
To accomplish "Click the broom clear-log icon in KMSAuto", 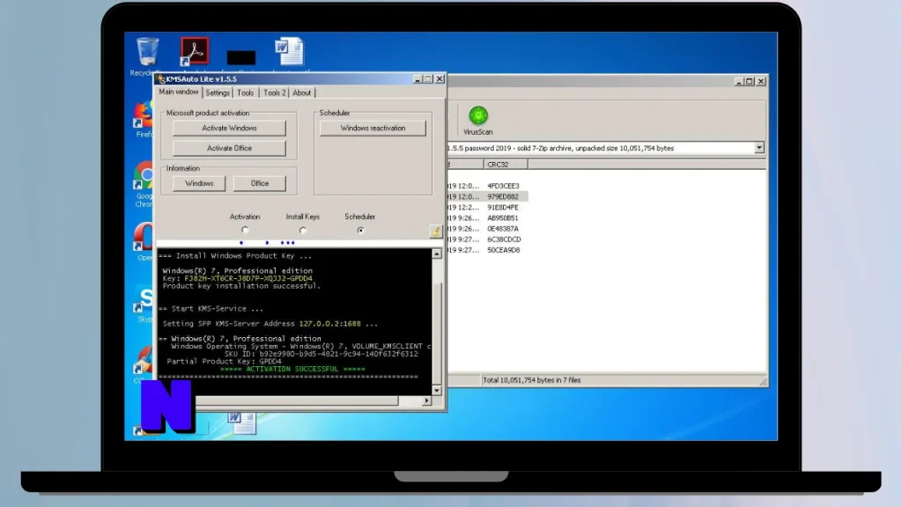I will point(435,231).
